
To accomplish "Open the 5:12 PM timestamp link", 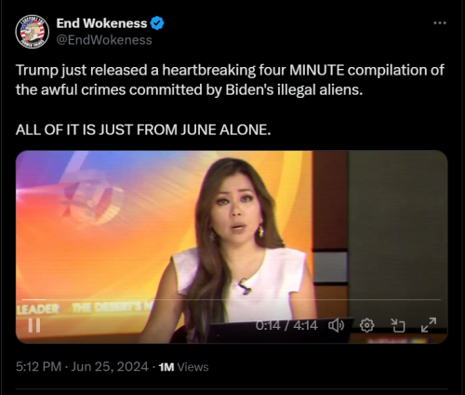I will click(x=38, y=367).
